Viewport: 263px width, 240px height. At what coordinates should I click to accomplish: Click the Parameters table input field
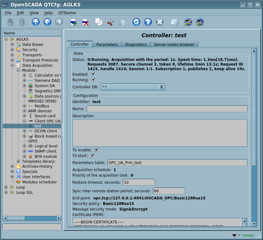(177, 163)
